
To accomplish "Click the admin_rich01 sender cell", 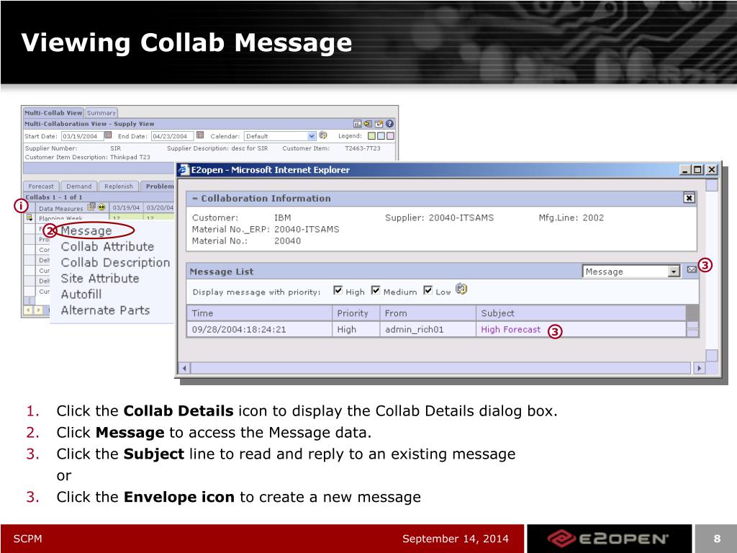I will tap(428, 330).
